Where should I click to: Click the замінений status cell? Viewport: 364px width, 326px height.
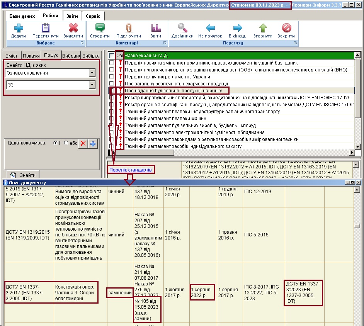(120, 292)
